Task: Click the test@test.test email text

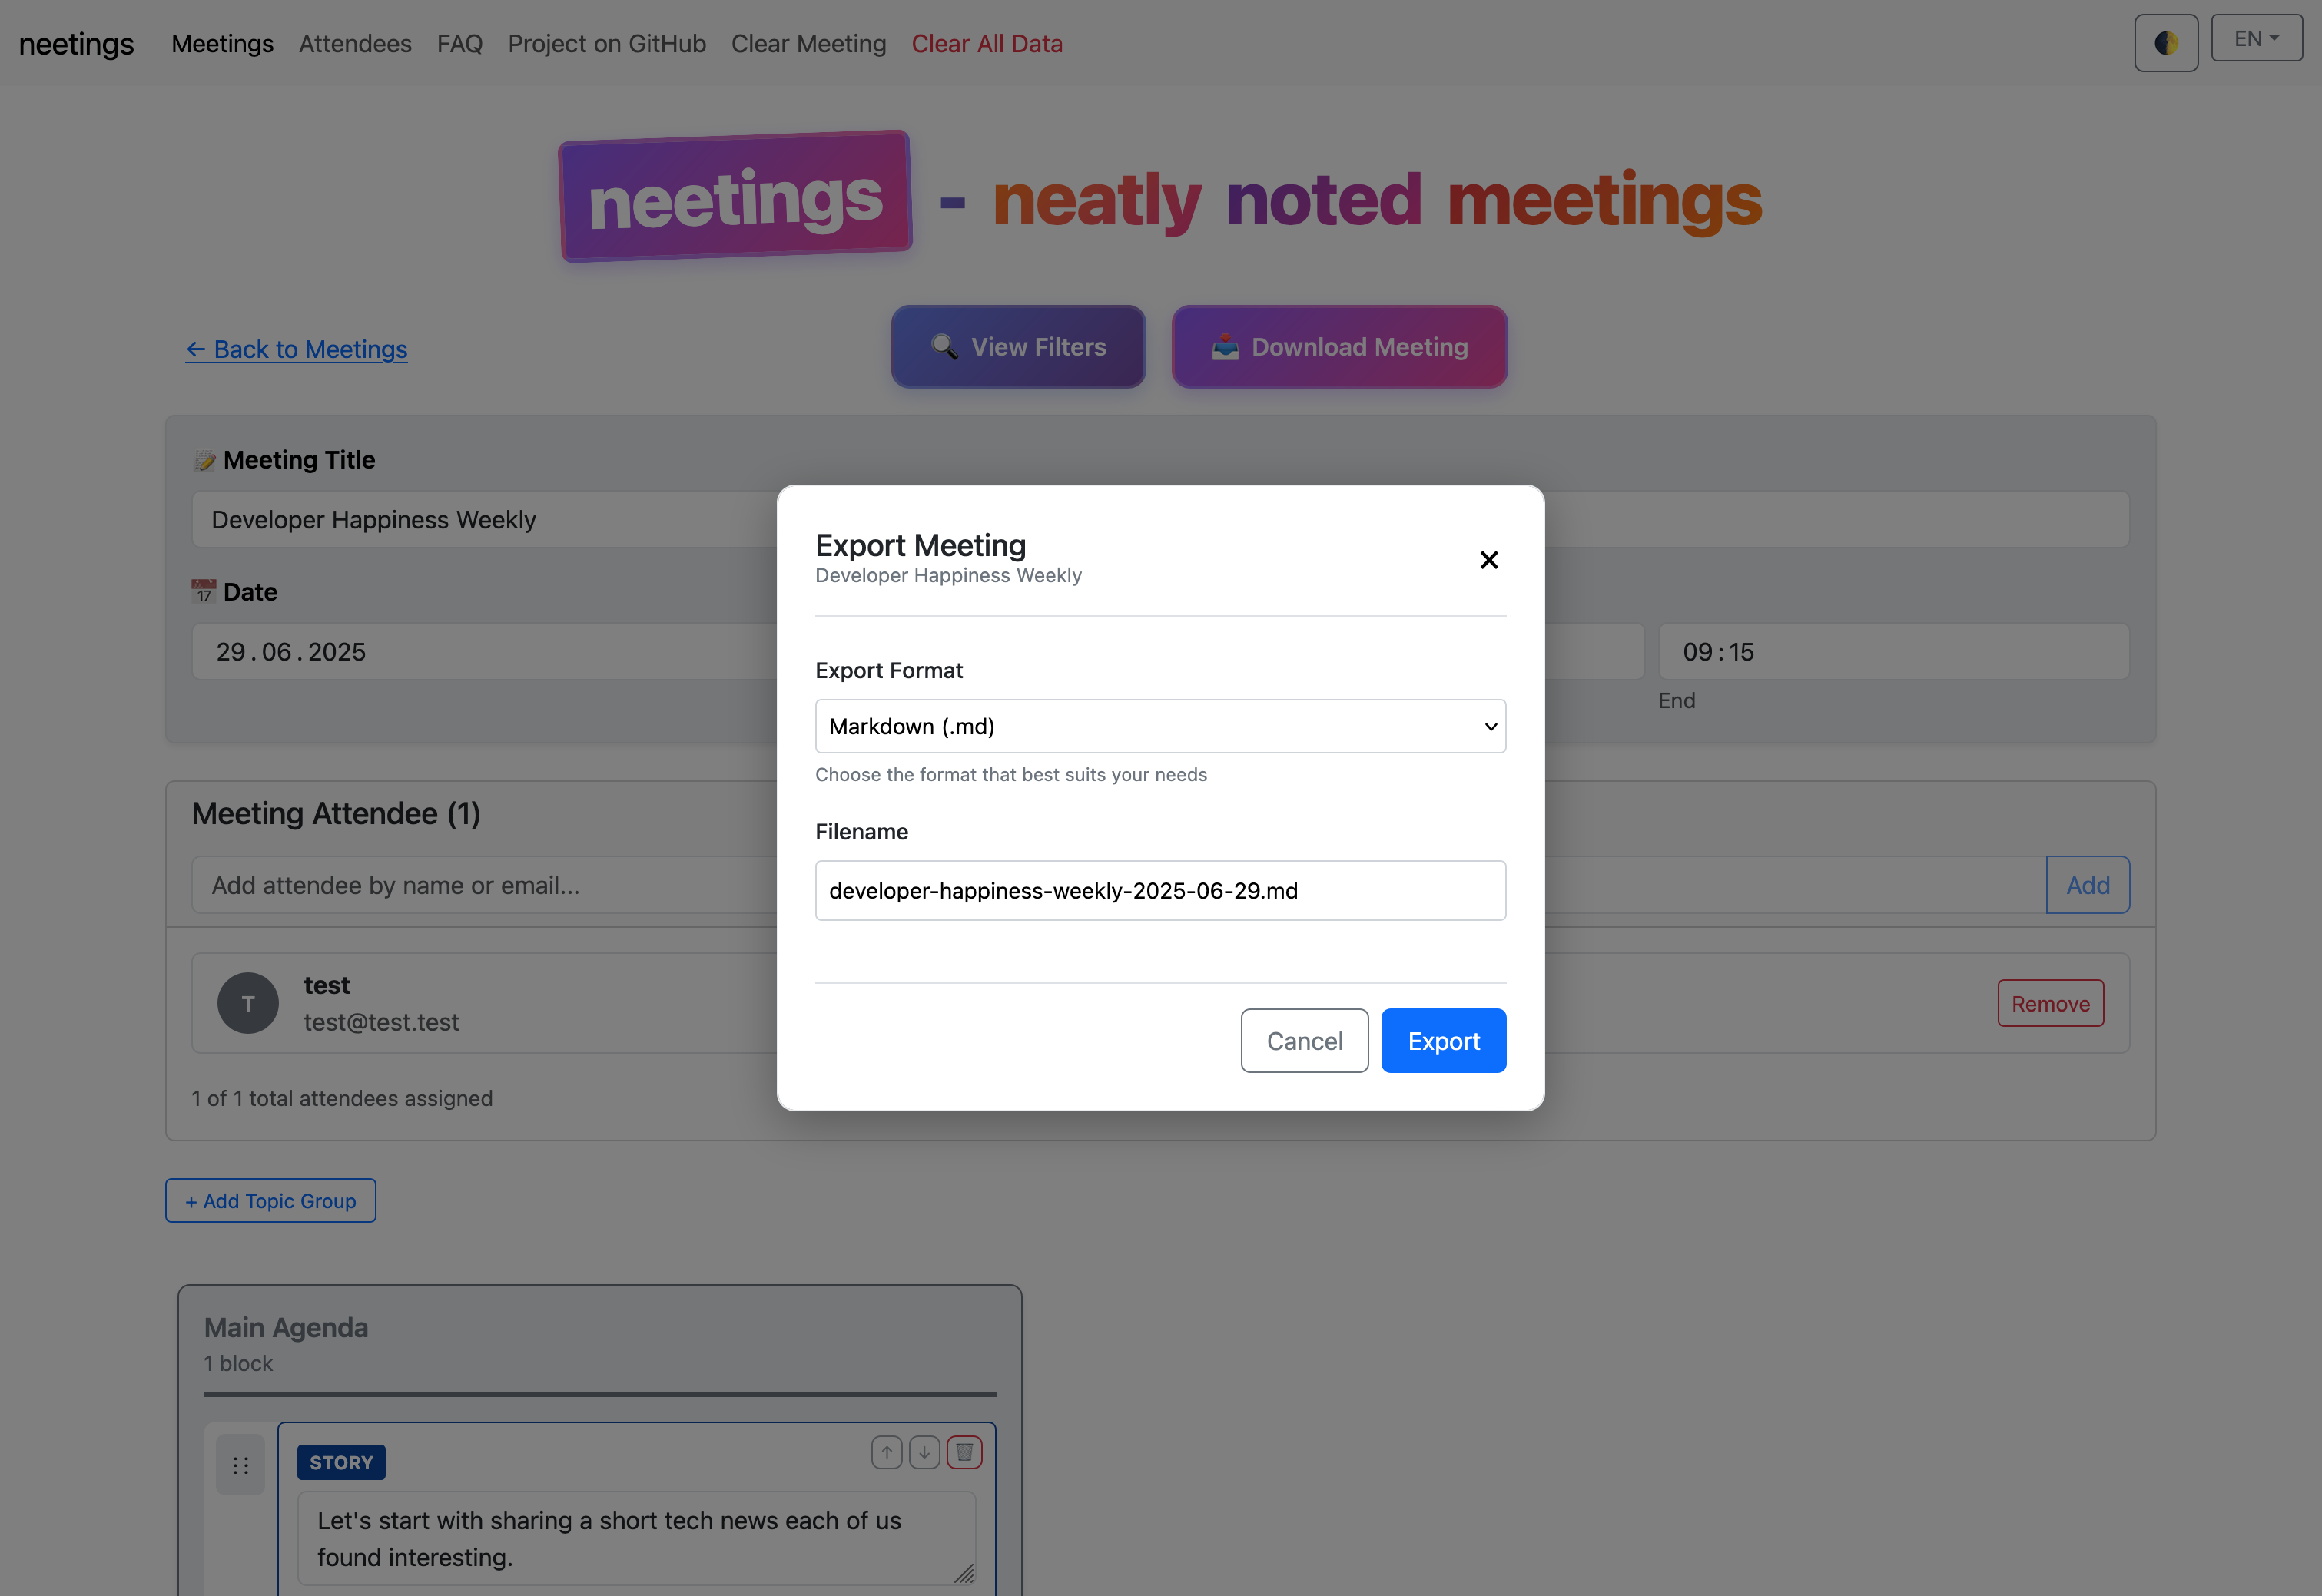Action: tap(381, 1022)
